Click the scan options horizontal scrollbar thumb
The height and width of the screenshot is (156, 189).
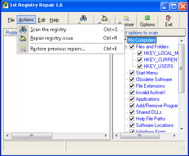click(x=140, y=136)
